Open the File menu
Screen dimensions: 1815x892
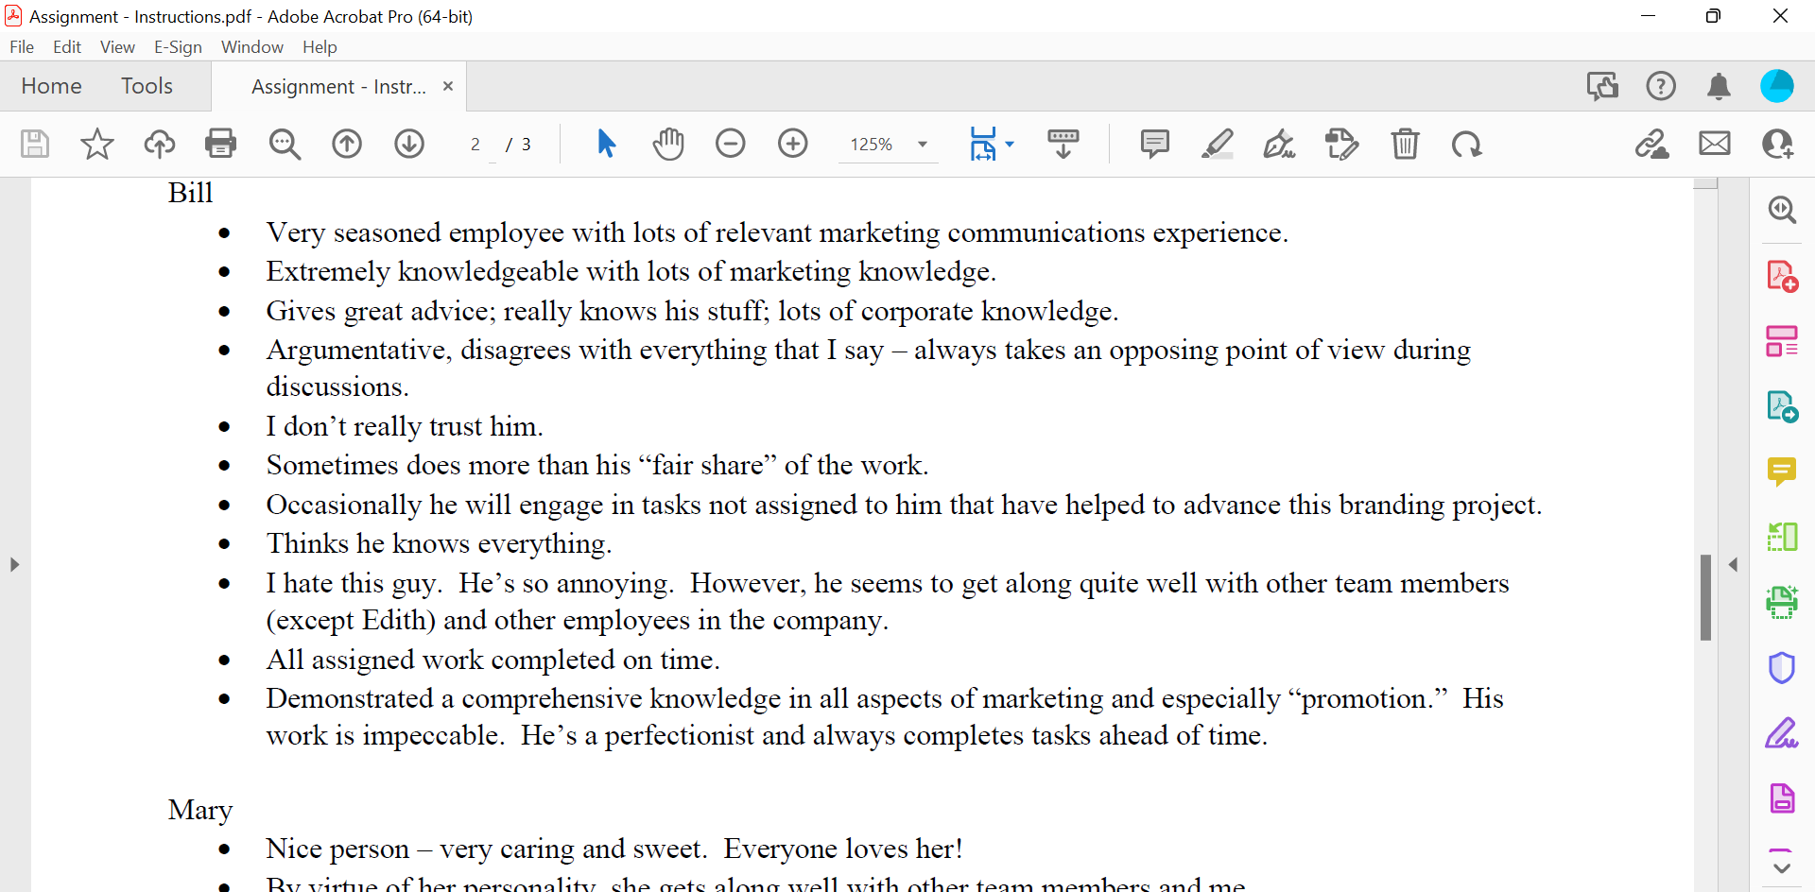pos(22,47)
